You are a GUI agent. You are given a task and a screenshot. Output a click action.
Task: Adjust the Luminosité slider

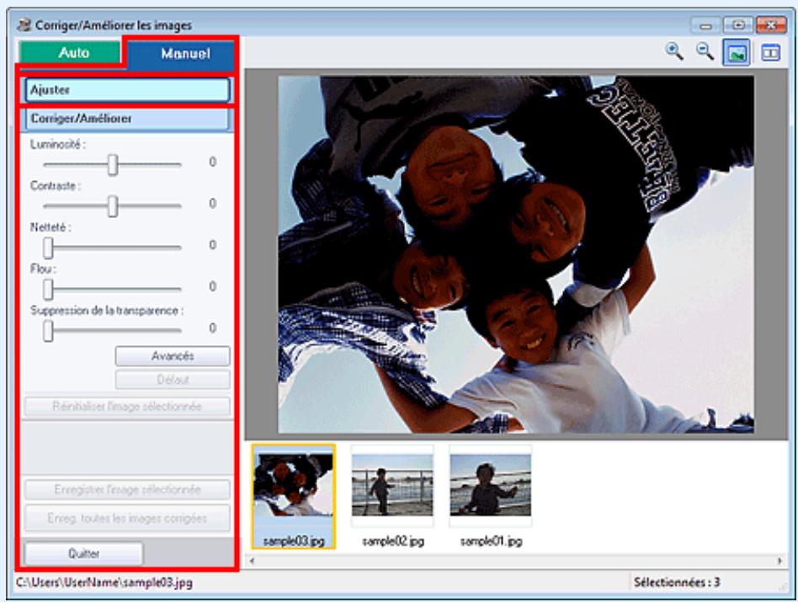(x=113, y=164)
